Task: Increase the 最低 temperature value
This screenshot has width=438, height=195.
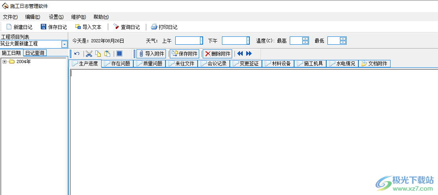Action: pyautogui.click(x=343, y=39)
